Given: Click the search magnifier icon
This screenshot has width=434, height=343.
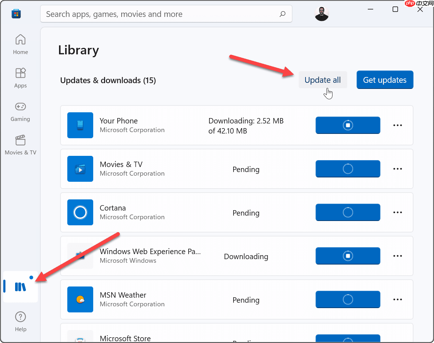Looking at the screenshot, I should (282, 14).
